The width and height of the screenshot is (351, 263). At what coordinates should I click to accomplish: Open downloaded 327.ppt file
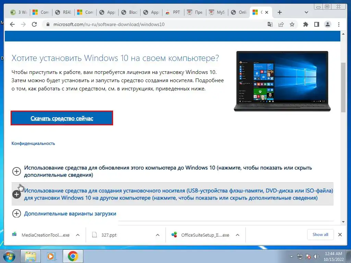coord(105,235)
